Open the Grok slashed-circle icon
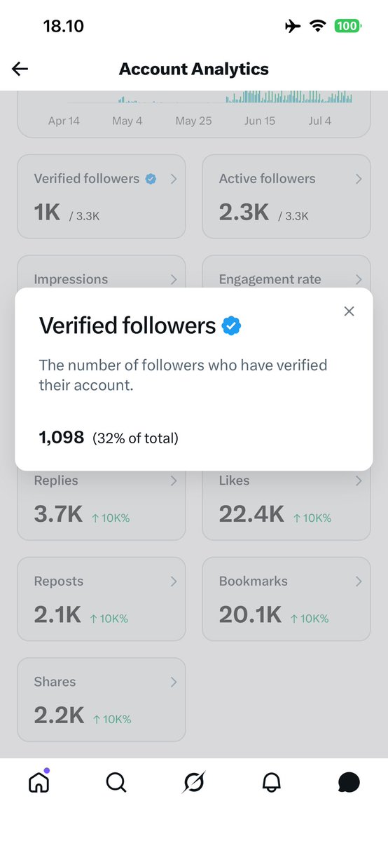 pyautogui.click(x=193, y=782)
